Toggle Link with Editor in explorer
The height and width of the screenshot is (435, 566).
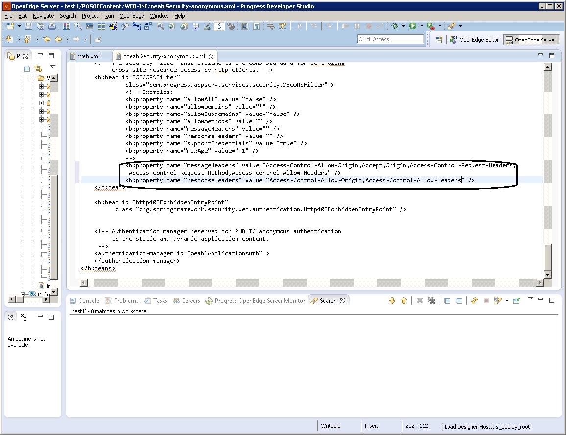pyautogui.click(x=38, y=69)
